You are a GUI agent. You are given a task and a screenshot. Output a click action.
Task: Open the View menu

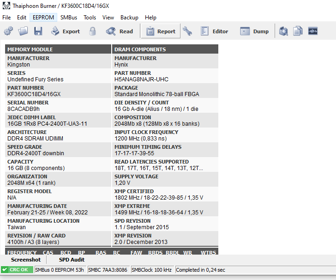click(108, 18)
